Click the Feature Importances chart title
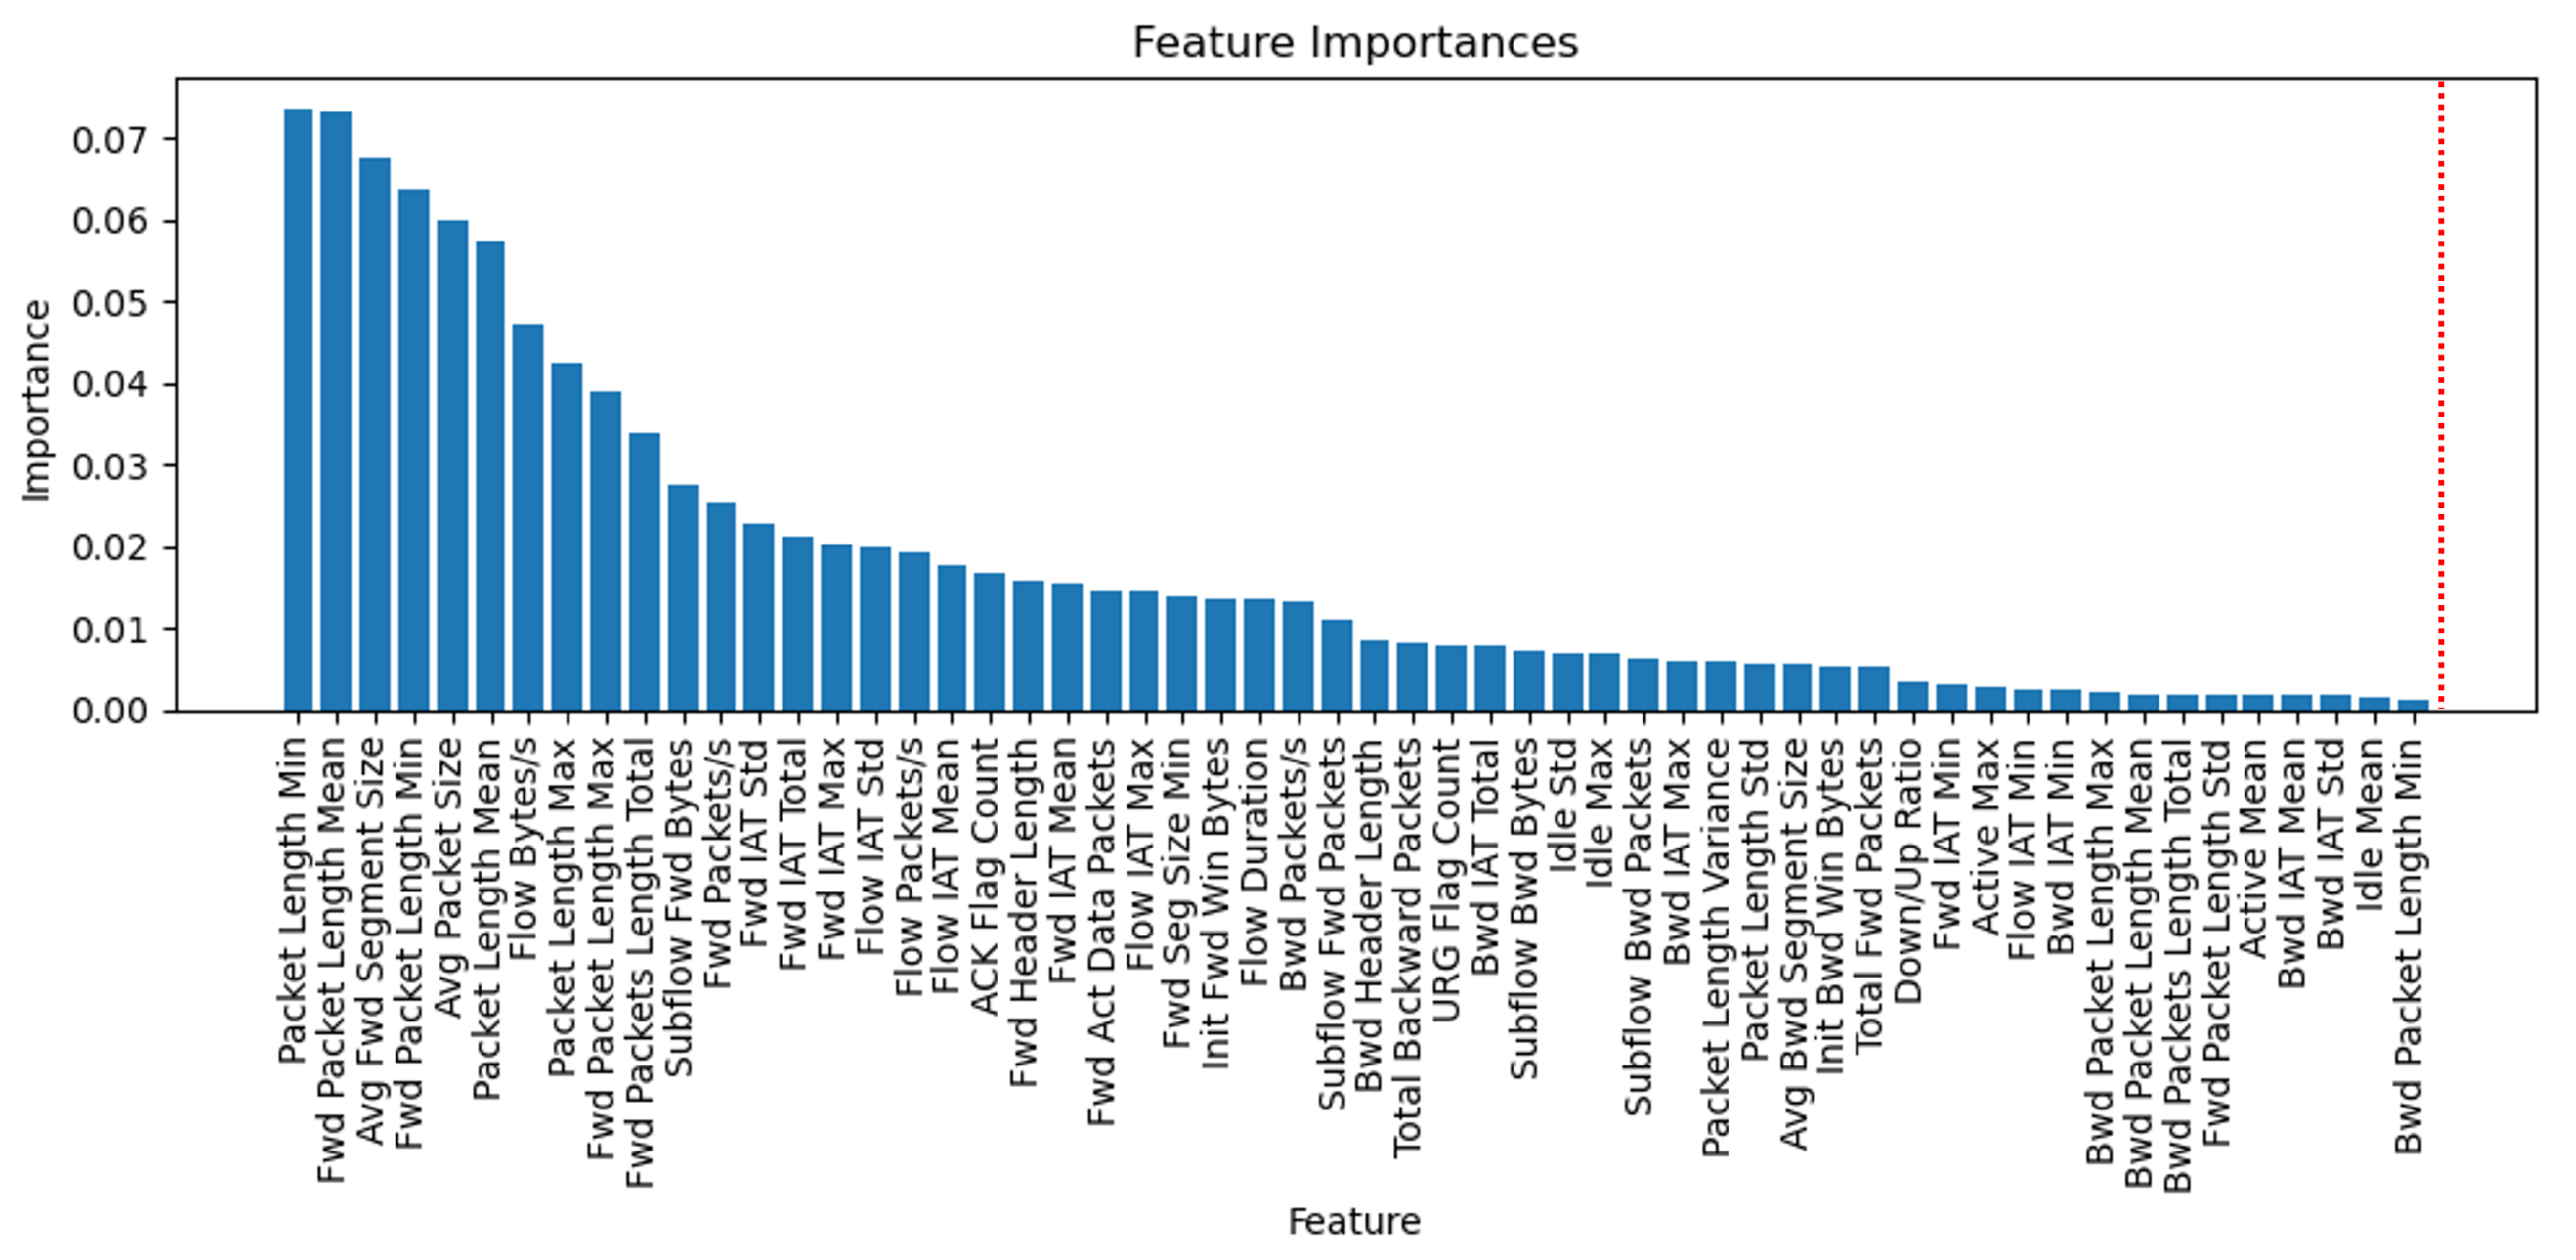This screenshot has width=2576, height=1260. point(1355,43)
